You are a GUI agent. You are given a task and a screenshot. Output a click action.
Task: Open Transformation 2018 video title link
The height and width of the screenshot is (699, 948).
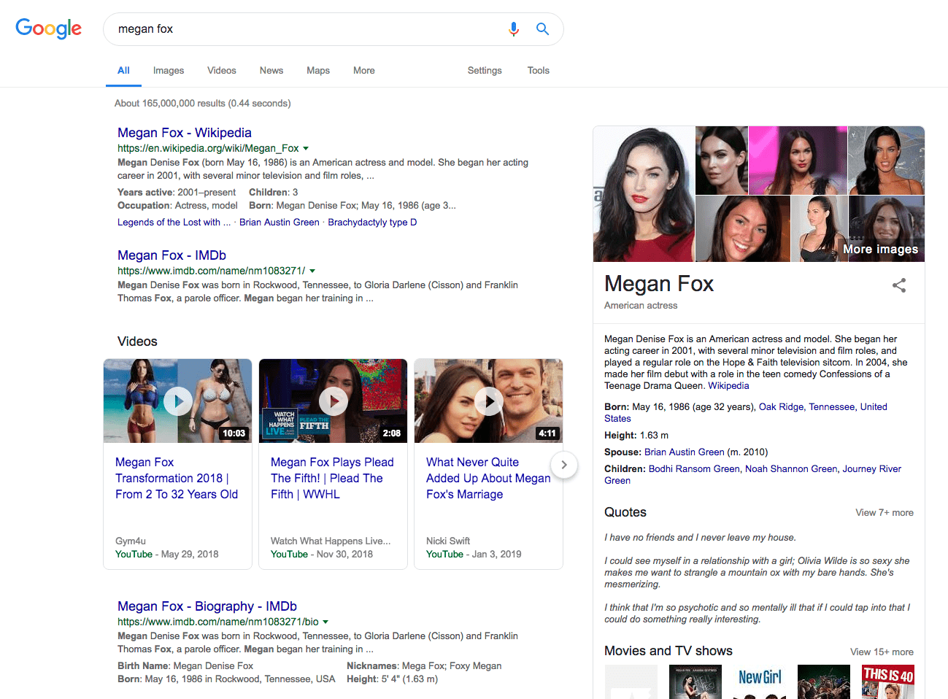(x=177, y=478)
